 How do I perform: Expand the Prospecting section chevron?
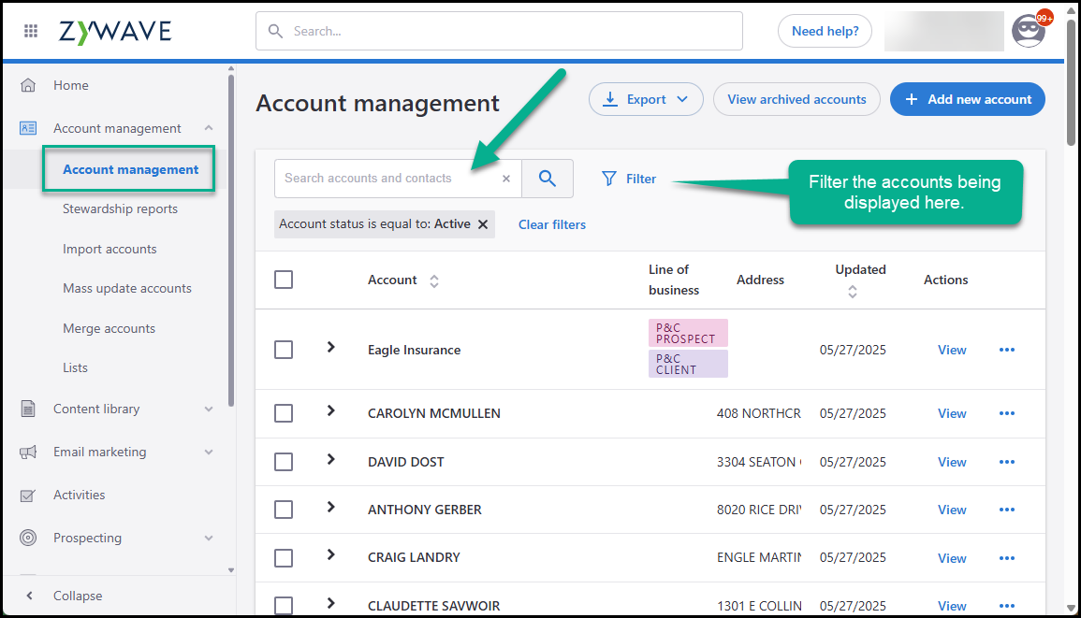pyautogui.click(x=208, y=539)
